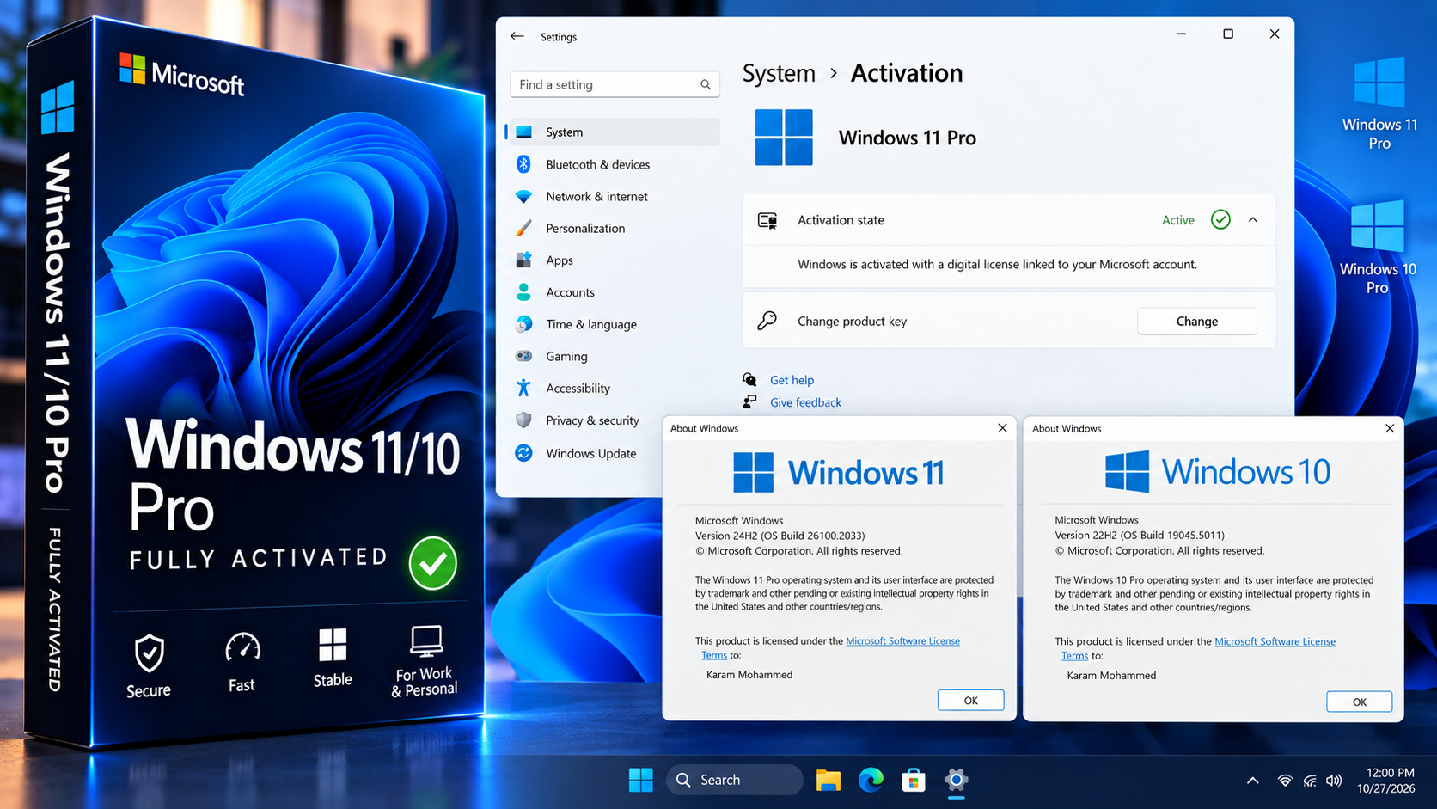Close the Windows 10 About Windows dialog
The height and width of the screenshot is (809, 1437).
point(1390,428)
